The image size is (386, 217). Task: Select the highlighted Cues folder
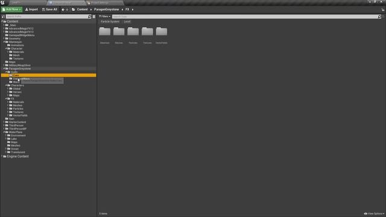[x=48, y=75]
